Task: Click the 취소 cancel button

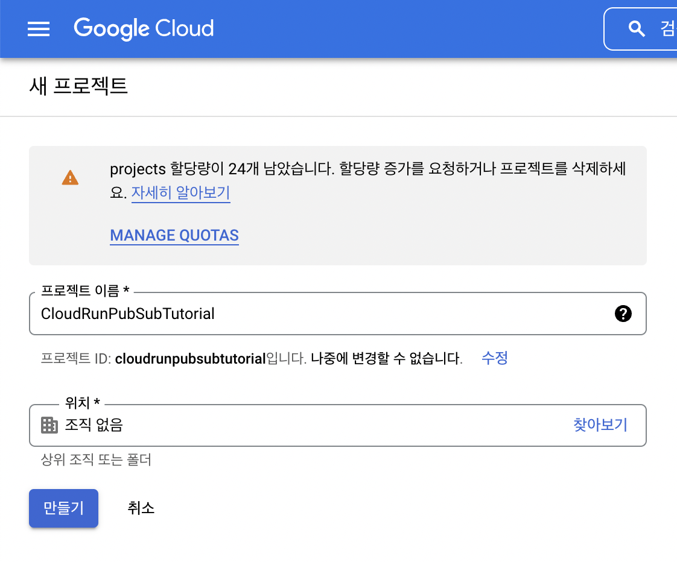Action: pos(141,508)
